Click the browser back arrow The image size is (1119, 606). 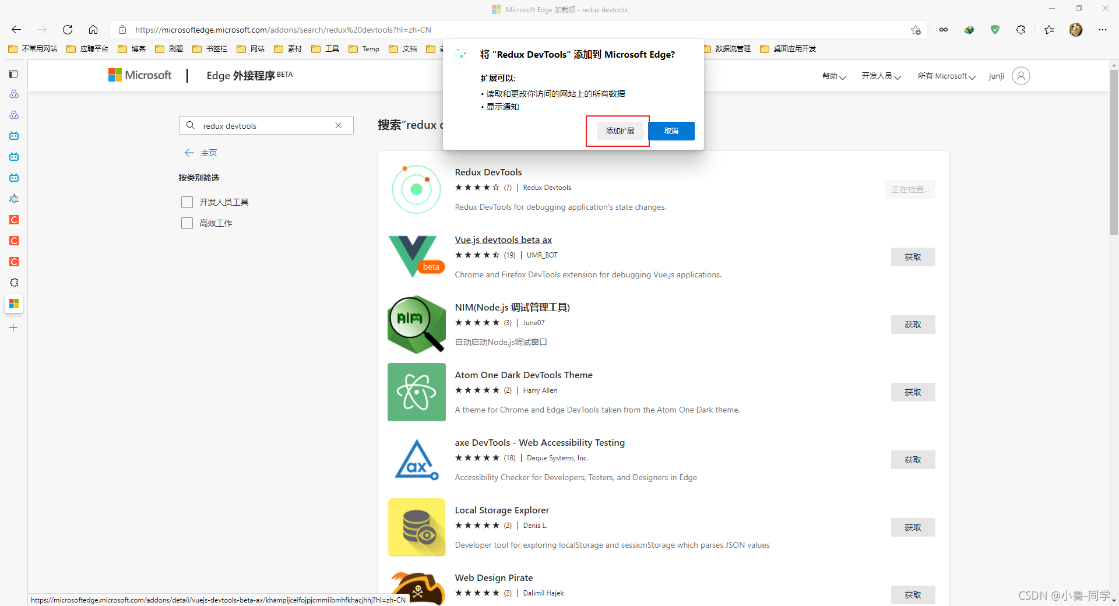16,30
